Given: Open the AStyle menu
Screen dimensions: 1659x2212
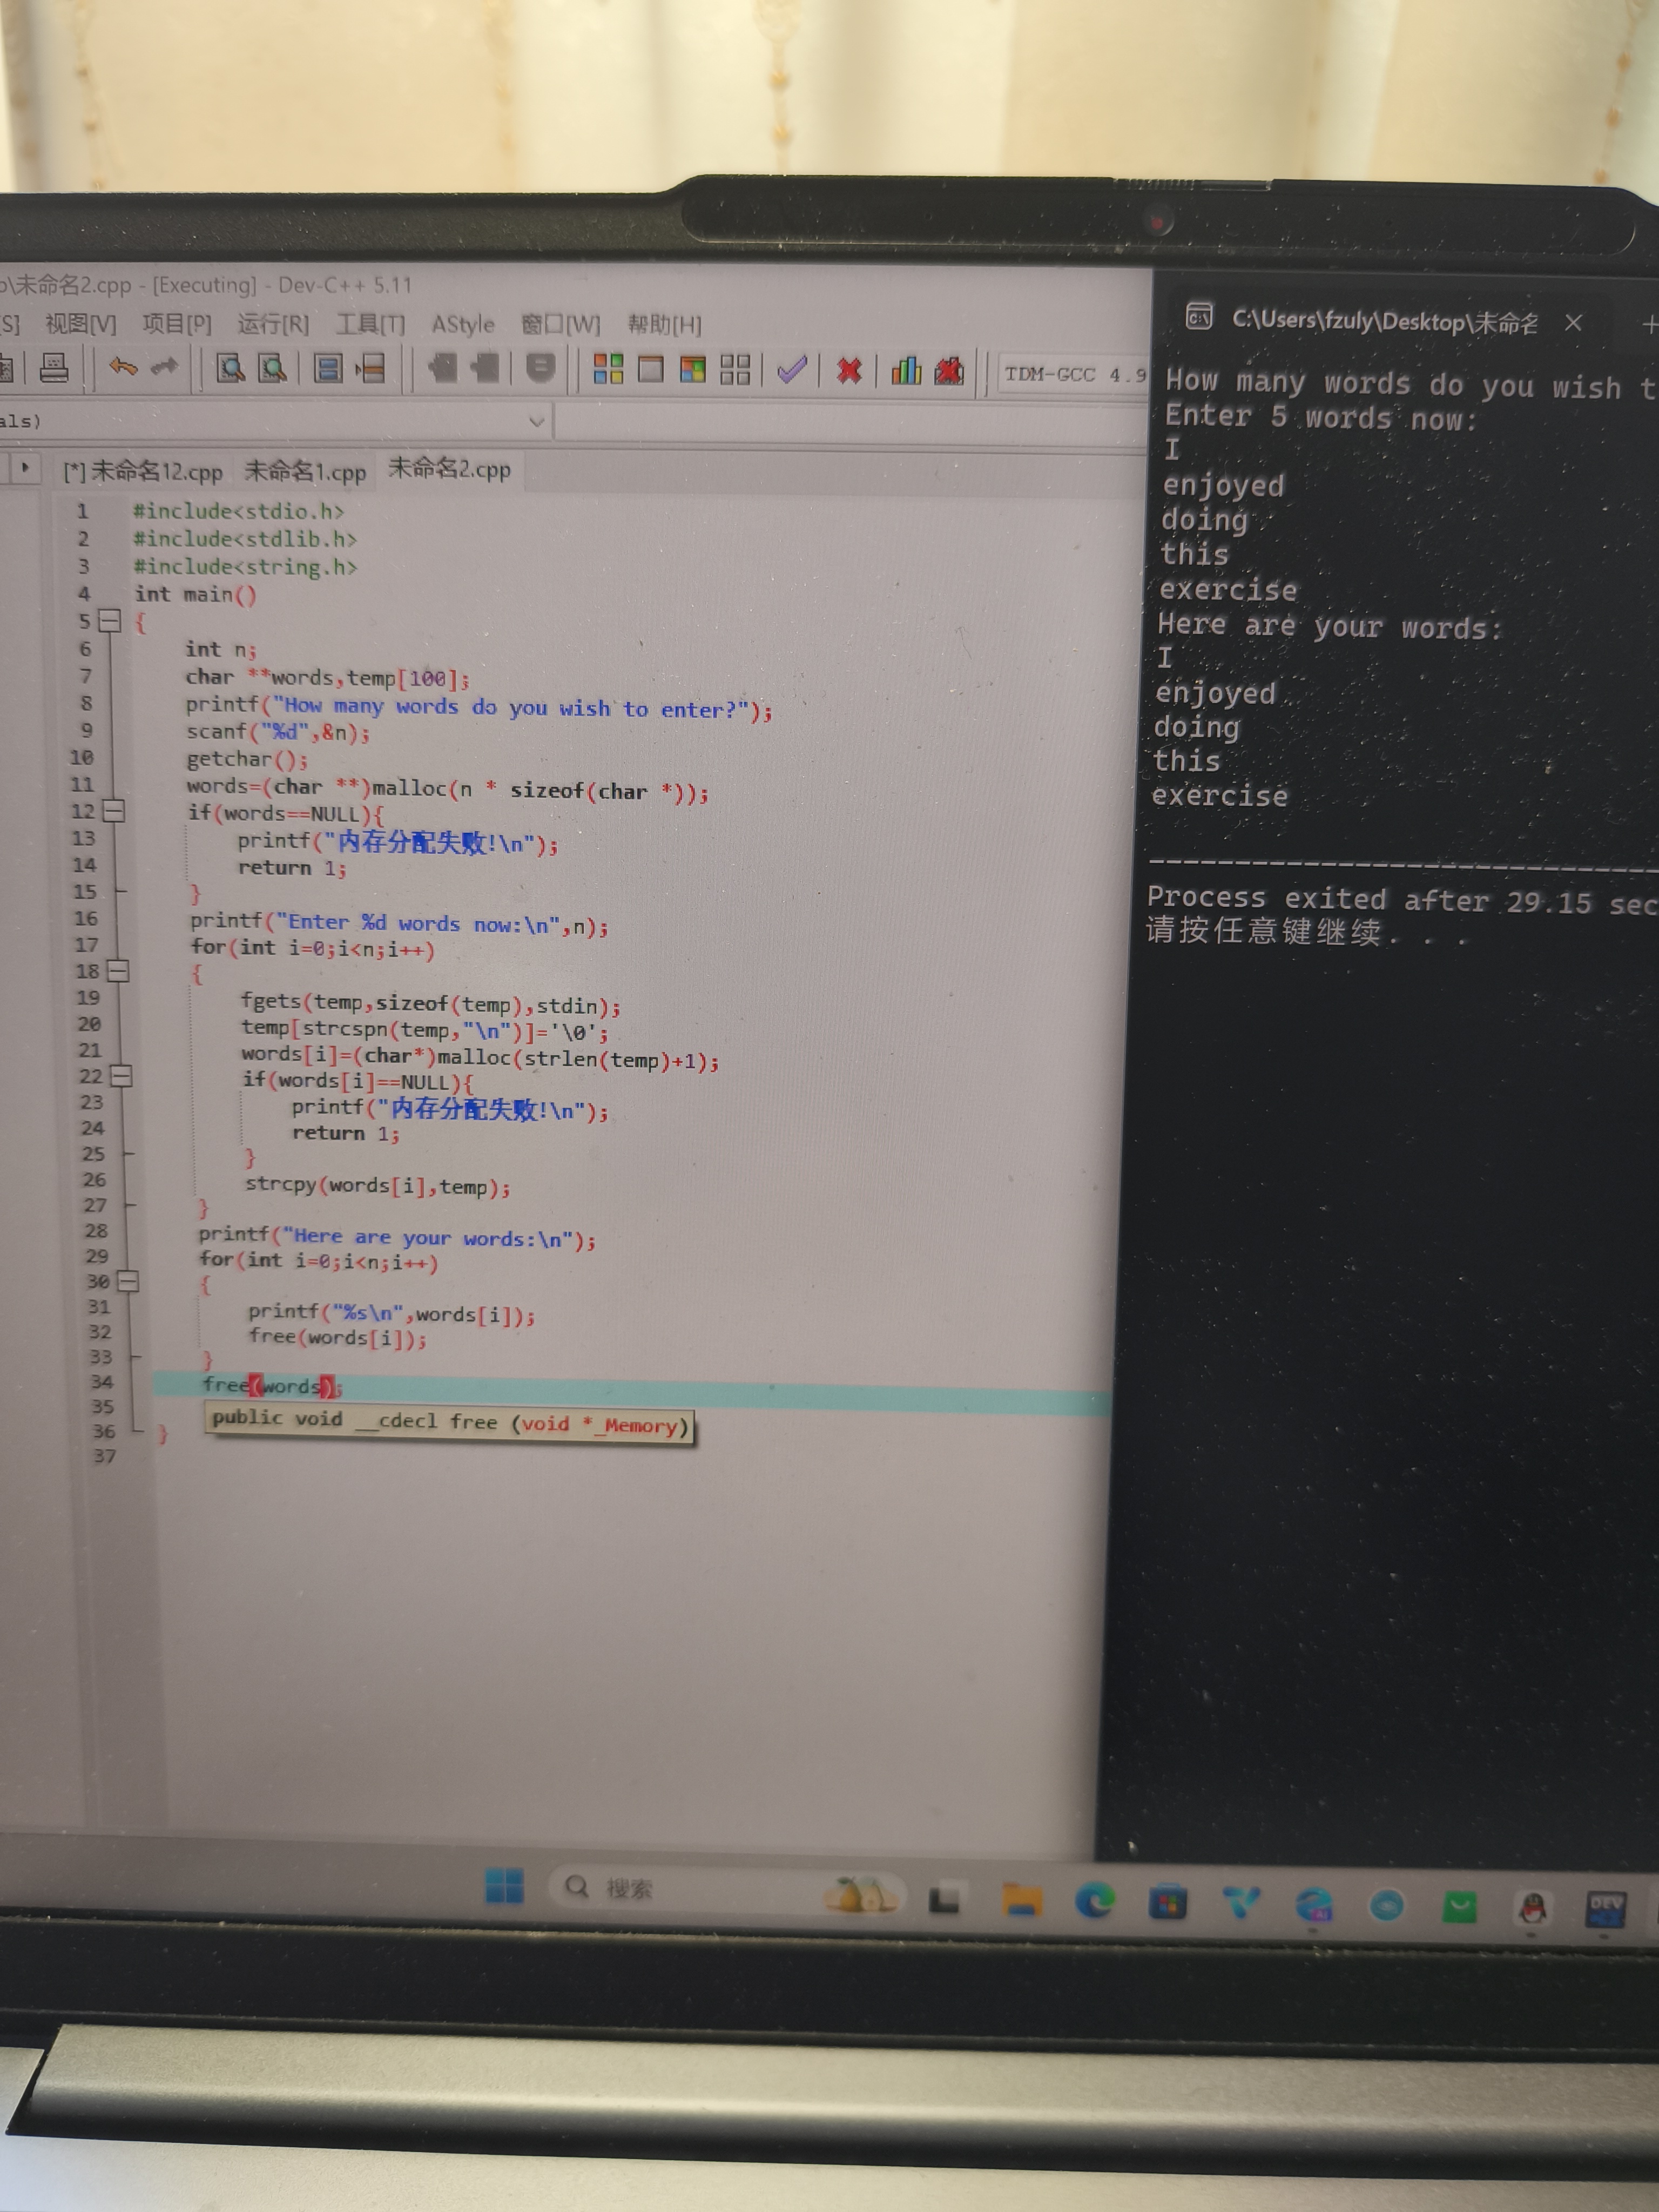Looking at the screenshot, I should [463, 324].
